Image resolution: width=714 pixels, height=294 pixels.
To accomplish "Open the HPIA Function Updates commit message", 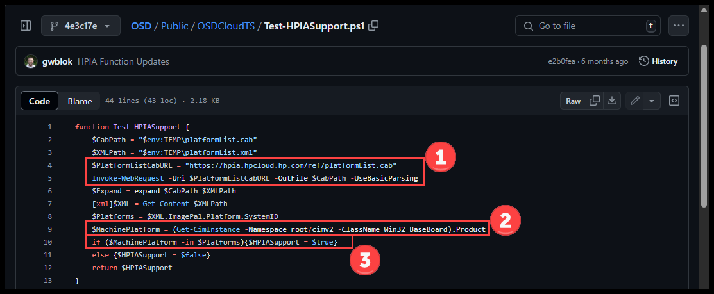I will [123, 61].
